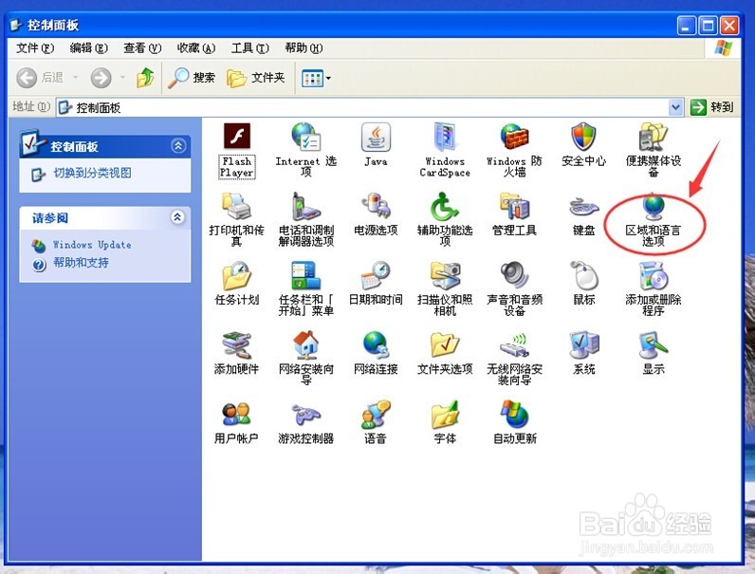Viewport: 755px width, 574px height.
Task: Open the 收藏(A) menu
Action: [x=196, y=48]
